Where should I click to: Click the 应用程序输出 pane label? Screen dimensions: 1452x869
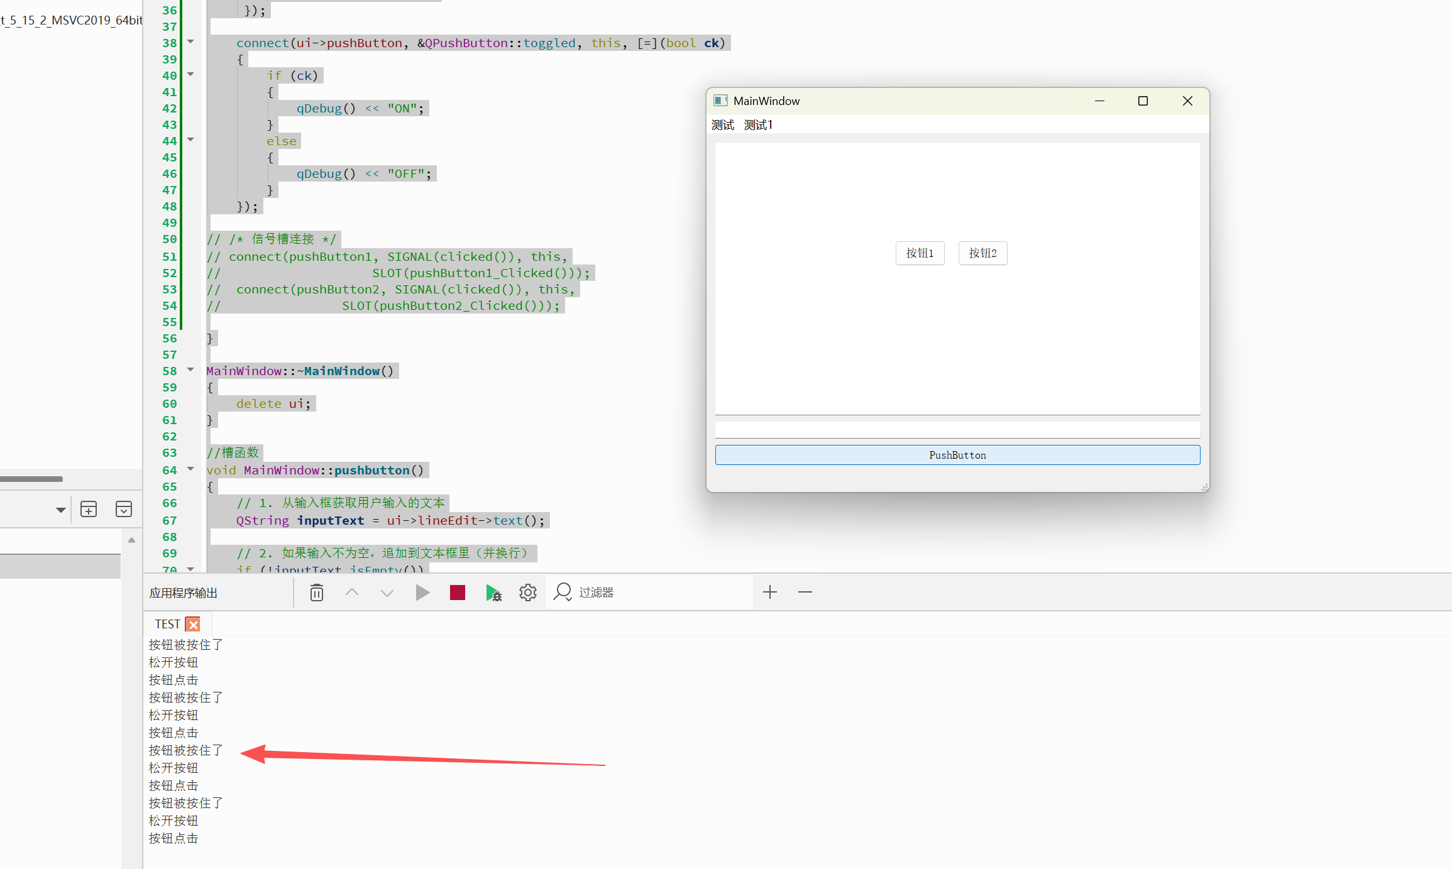click(x=184, y=593)
